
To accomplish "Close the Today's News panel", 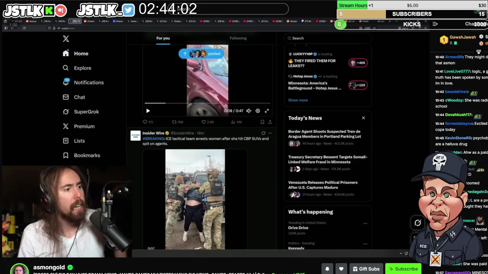I will [363, 118].
